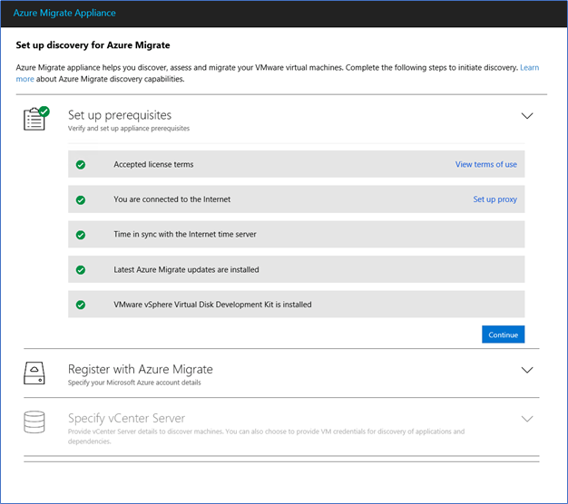Click the Set up prerequisites clipboard icon
The height and width of the screenshot is (504, 568).
(36, 119)
